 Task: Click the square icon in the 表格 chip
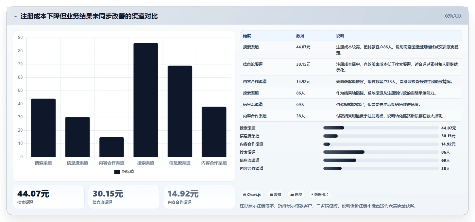click(271, 195)
